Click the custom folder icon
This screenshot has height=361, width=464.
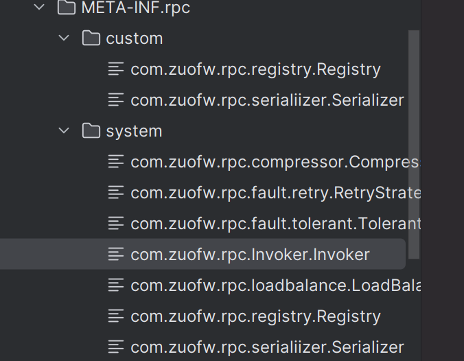[x=91, y=38]
